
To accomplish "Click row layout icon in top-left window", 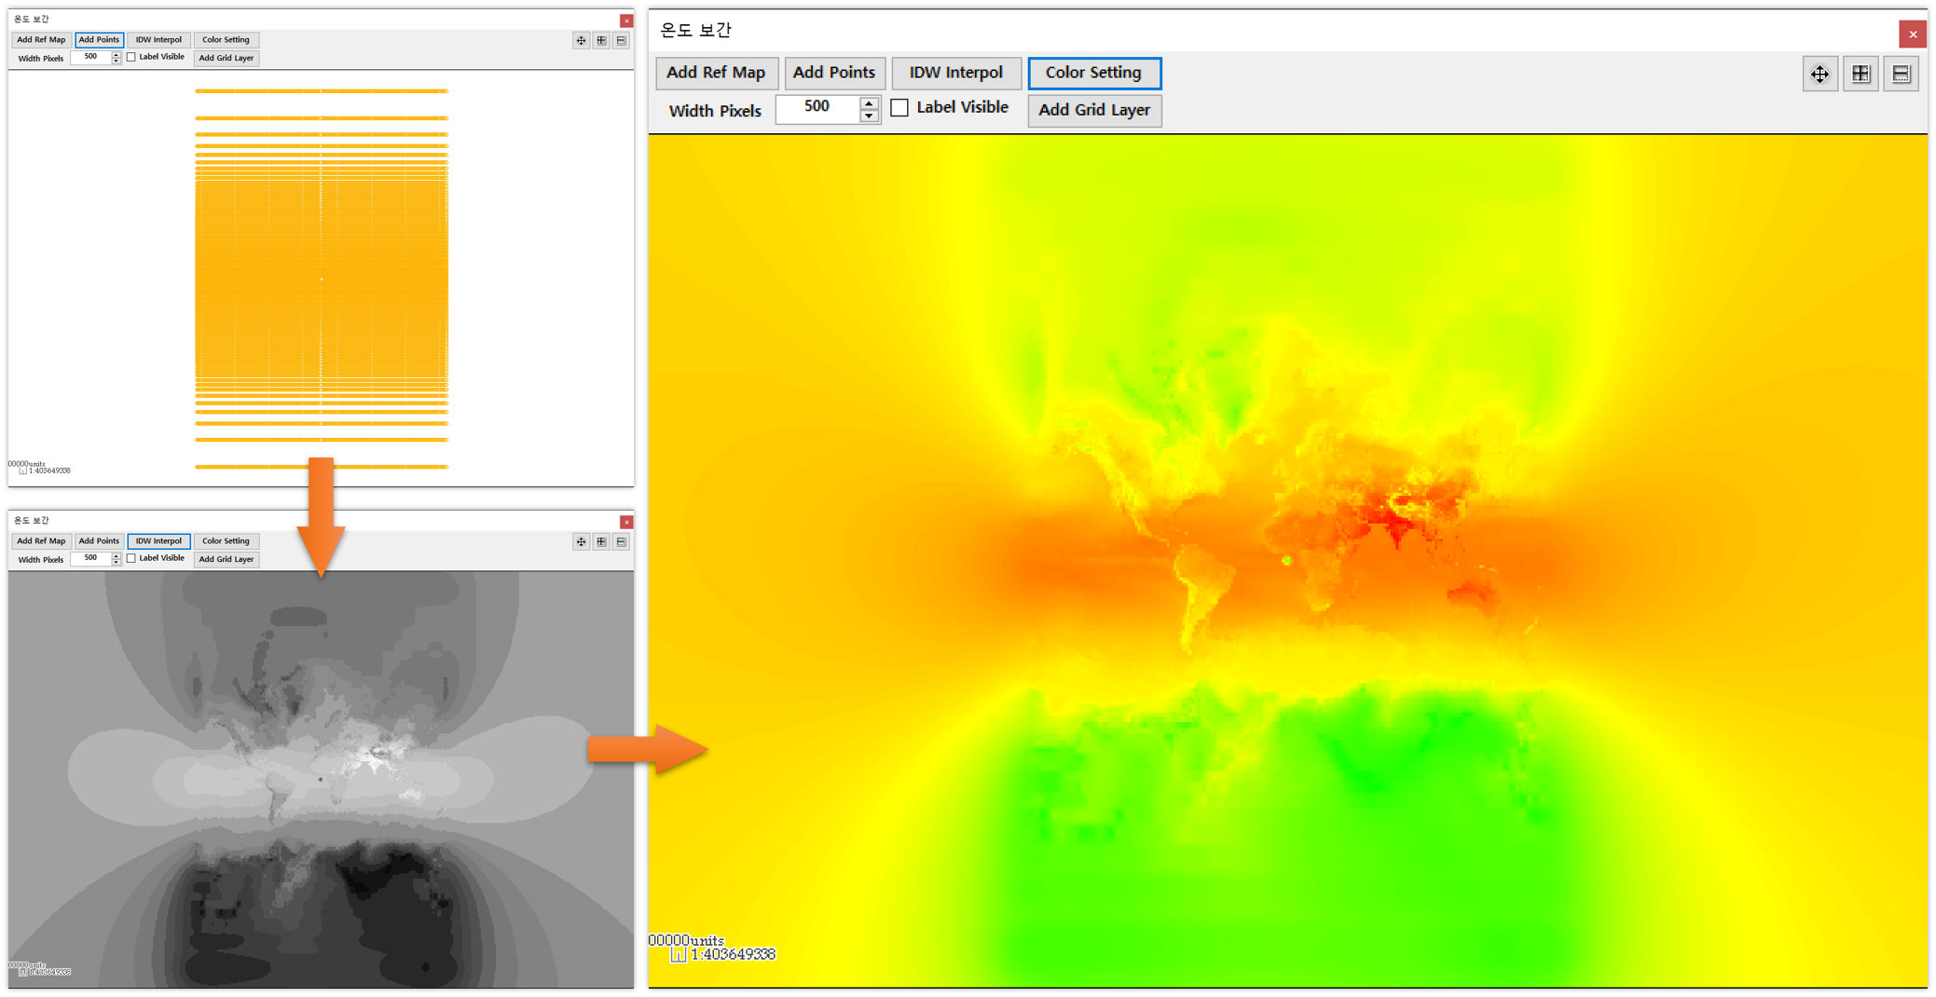I will [x=622, y=40].
